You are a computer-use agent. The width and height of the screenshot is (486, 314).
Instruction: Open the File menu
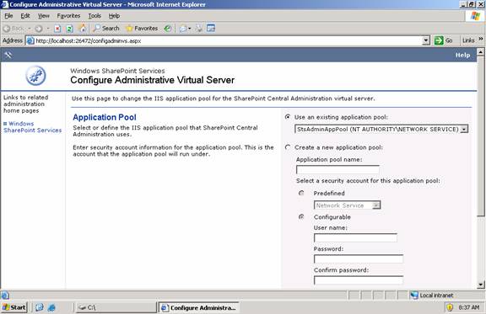pos(8,16)
